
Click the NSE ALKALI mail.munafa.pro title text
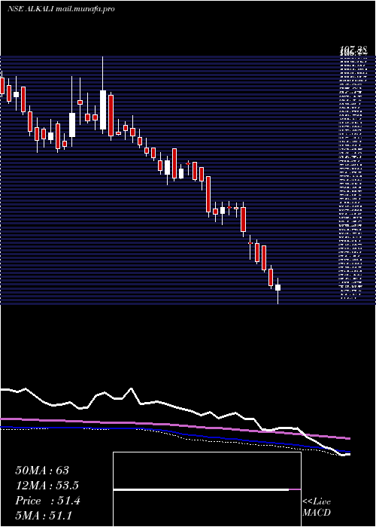pyautogui.click(x=61, y=9)
